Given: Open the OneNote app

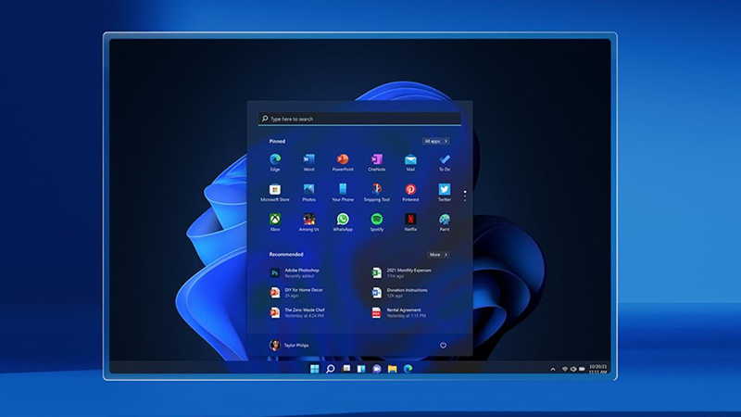Looking at the screenshot, I should 377,162.
